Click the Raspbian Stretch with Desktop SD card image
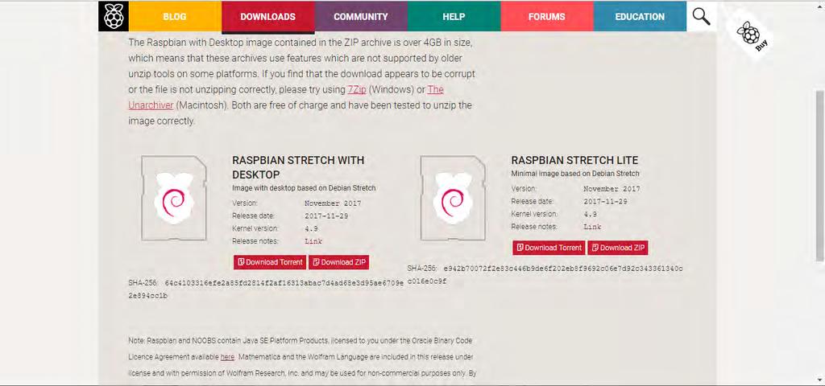The height and width of the screenshot is (386, 825). click(174, 199)
